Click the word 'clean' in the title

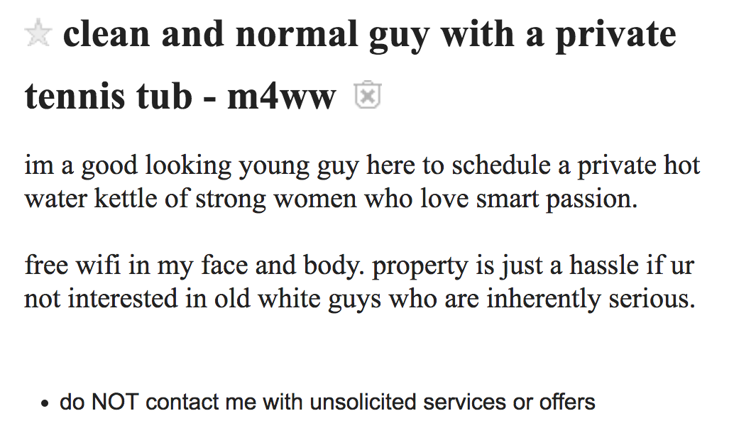point(106,35)
